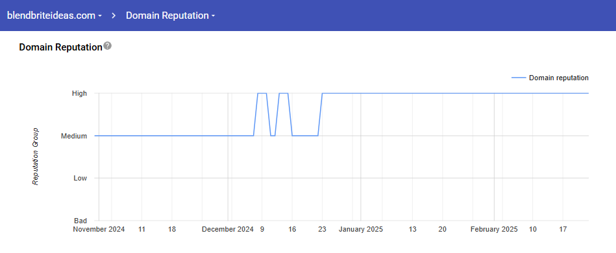Click the January 2025 date label
This screenshot has height=253, width=616.
tap(361, 230)
